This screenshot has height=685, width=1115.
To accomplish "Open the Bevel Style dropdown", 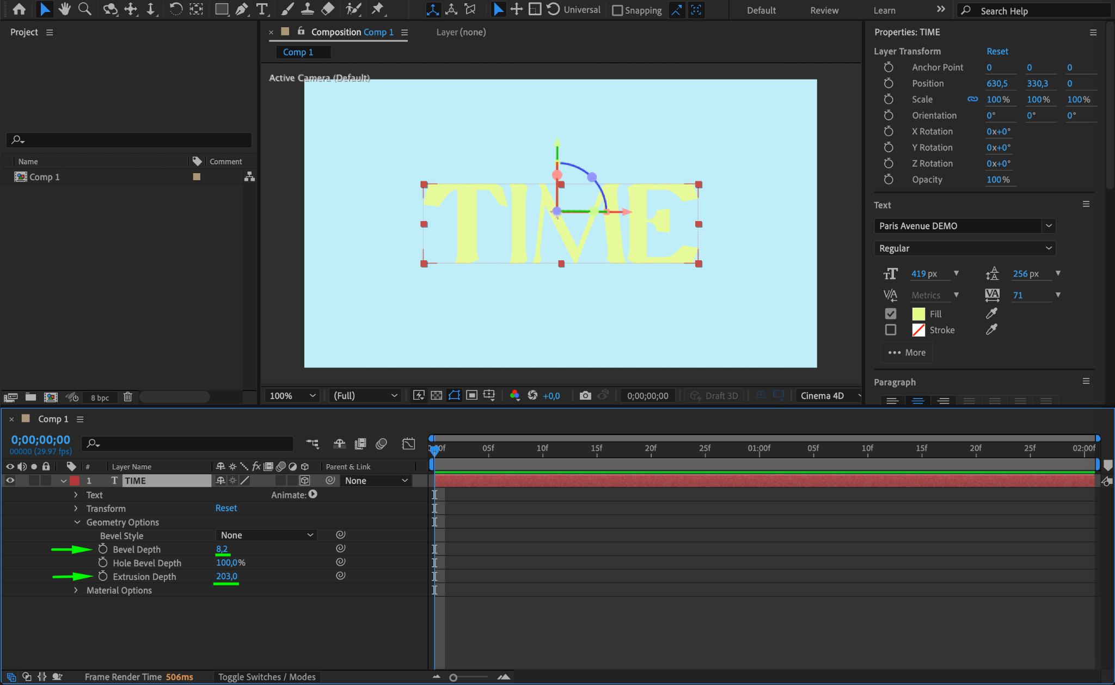I will pyautogui.click(x=266, y=535).
